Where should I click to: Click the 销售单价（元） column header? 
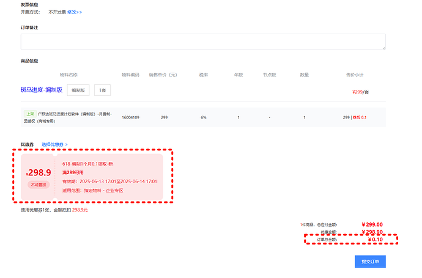(163, 75)
